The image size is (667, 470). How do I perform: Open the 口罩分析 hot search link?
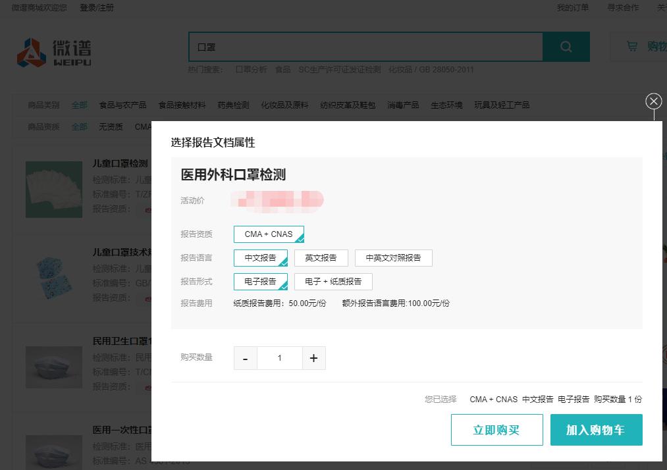tap(251, 69)
